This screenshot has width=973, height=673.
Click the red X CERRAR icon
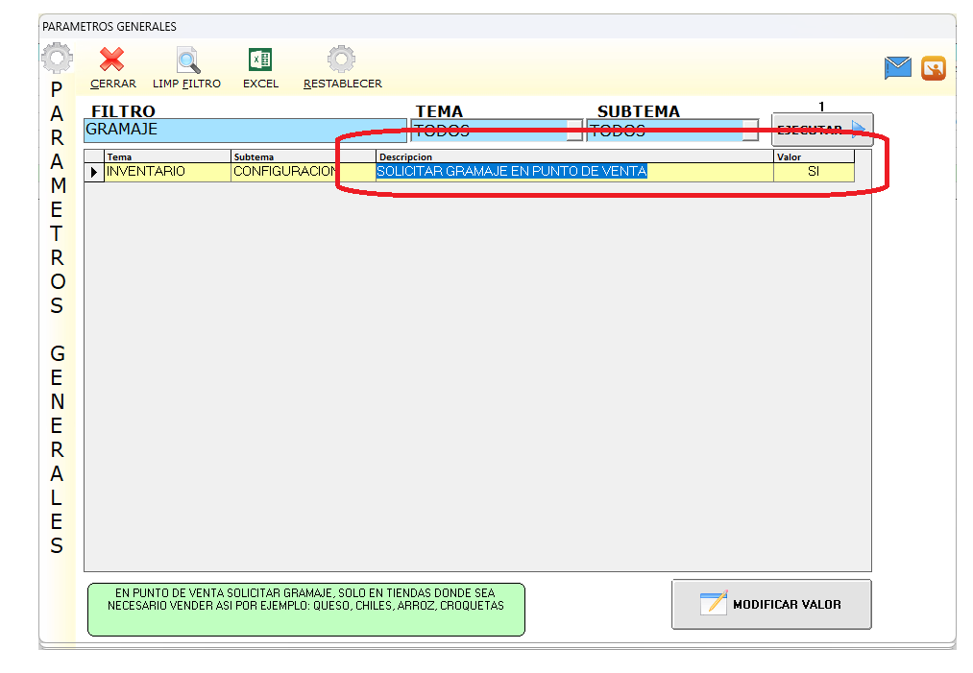112,61
